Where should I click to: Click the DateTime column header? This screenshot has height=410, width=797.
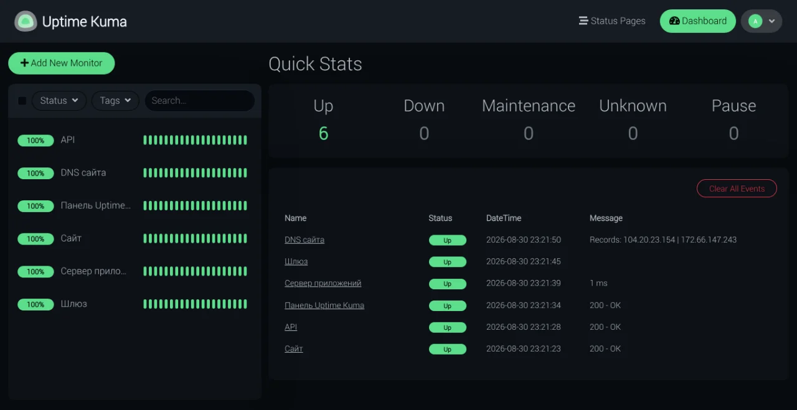(504, 218)
